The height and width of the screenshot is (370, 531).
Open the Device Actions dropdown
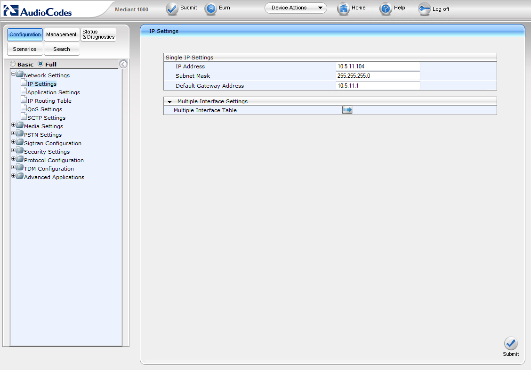coord(296,8)
